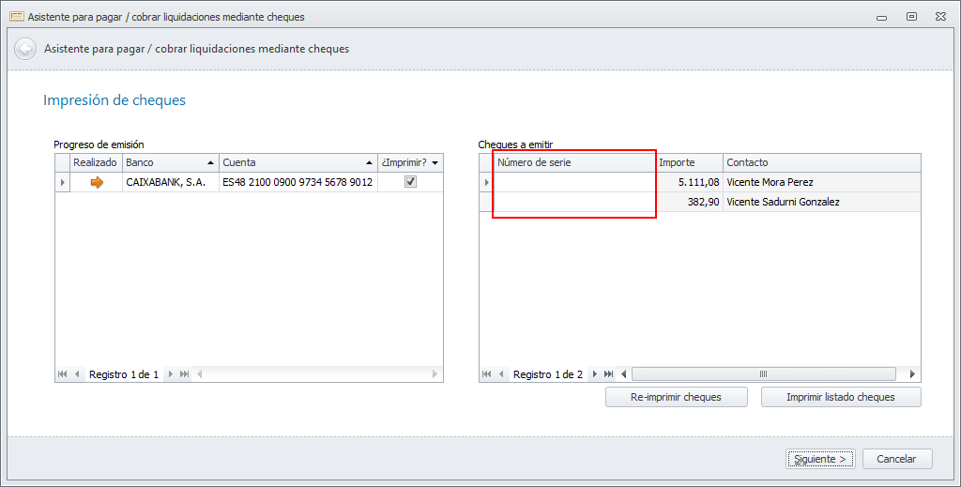The image size is (961, 487).
Task: Open the ¿Imprimir? column filter dropdown
Action: click(435, 163)
